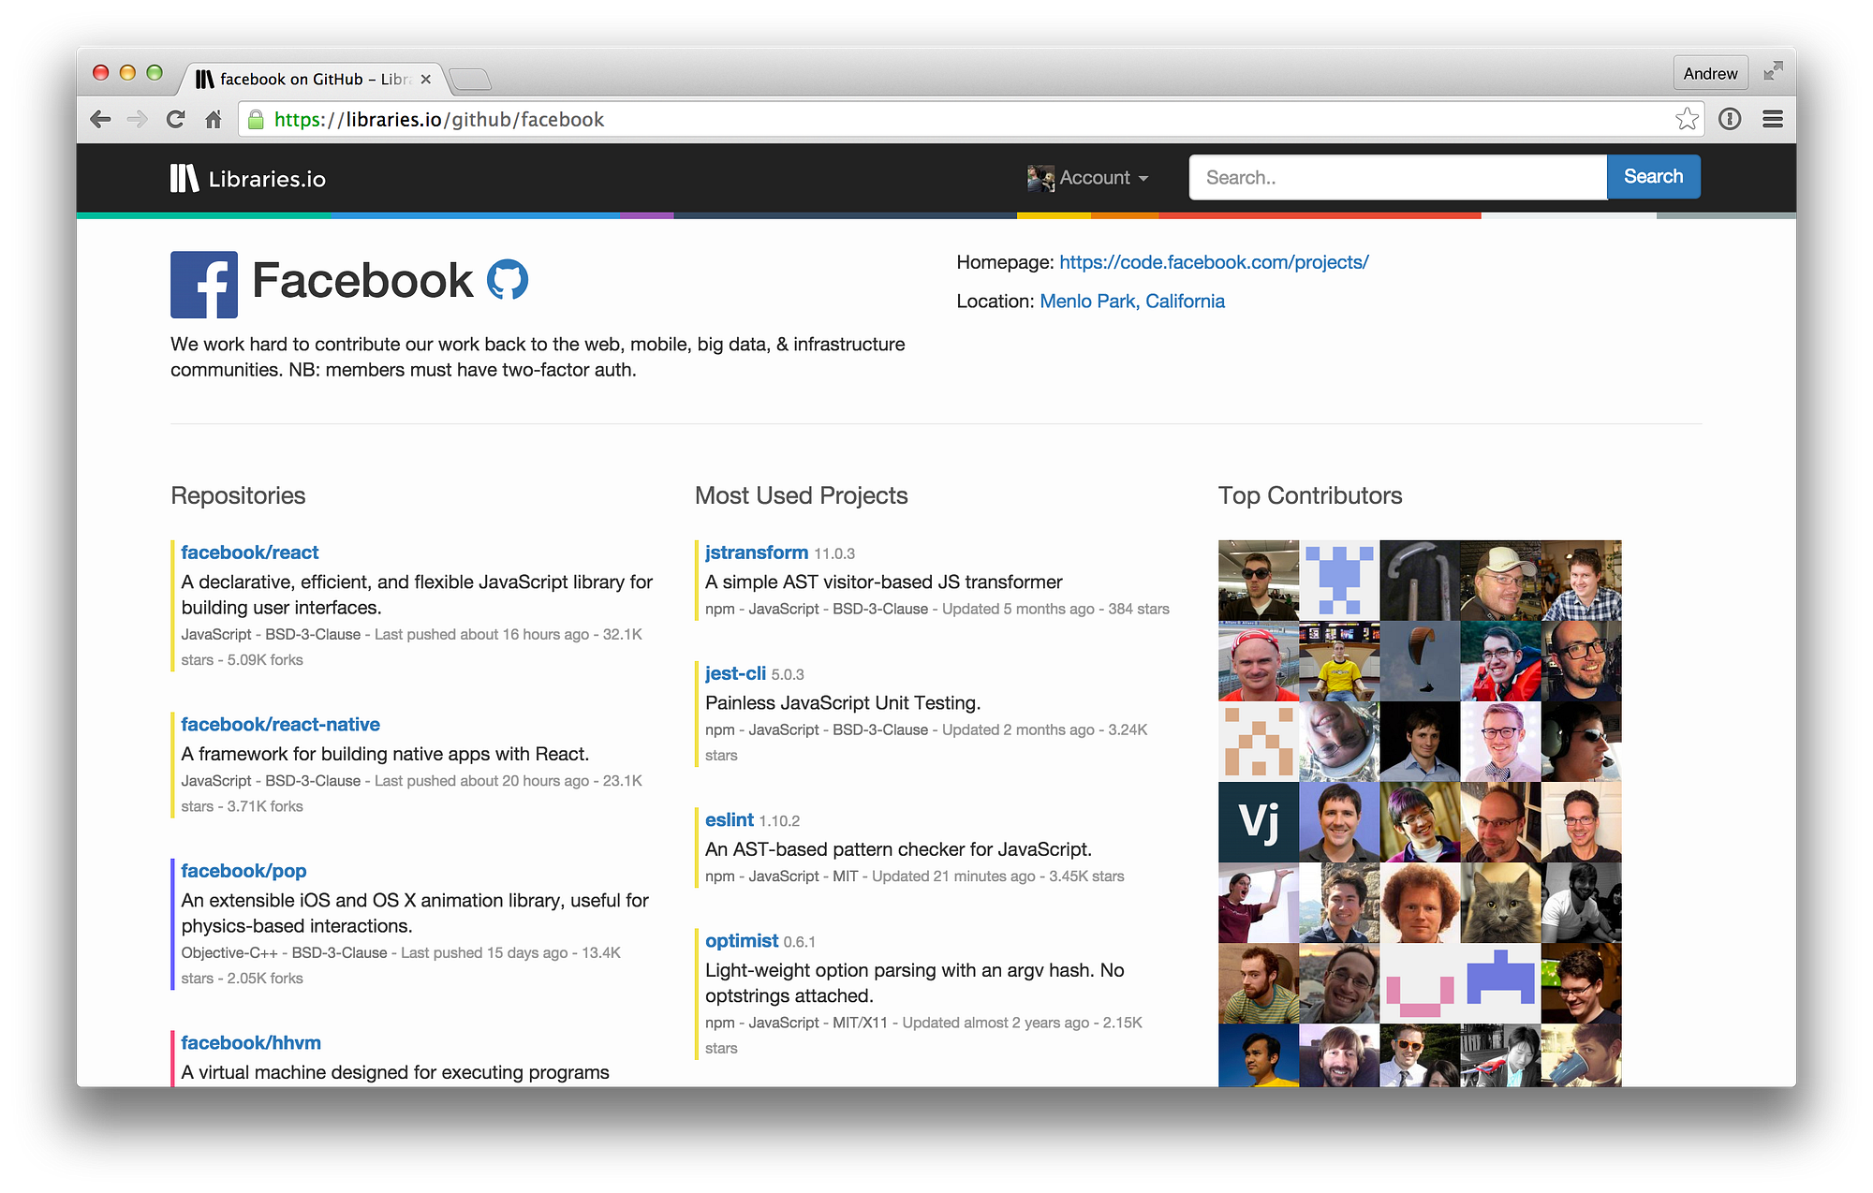The width and height of the screenshot is (1873, 1193).
Task: Click the browser back arrow
Action: [x=100, y=119]
